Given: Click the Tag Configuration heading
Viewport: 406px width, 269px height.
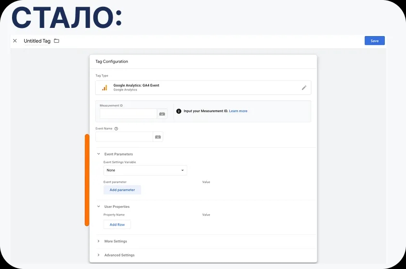Looking at the screenshot, I should 112,61.
